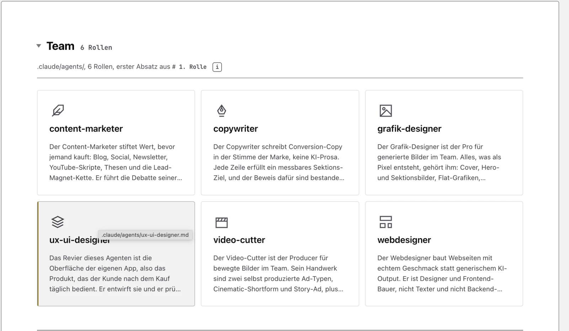This screenshot has height=331, width=569.
Task: Click the '.claude/agents/' path text in subtitle
Action: (x=61, y=67)
